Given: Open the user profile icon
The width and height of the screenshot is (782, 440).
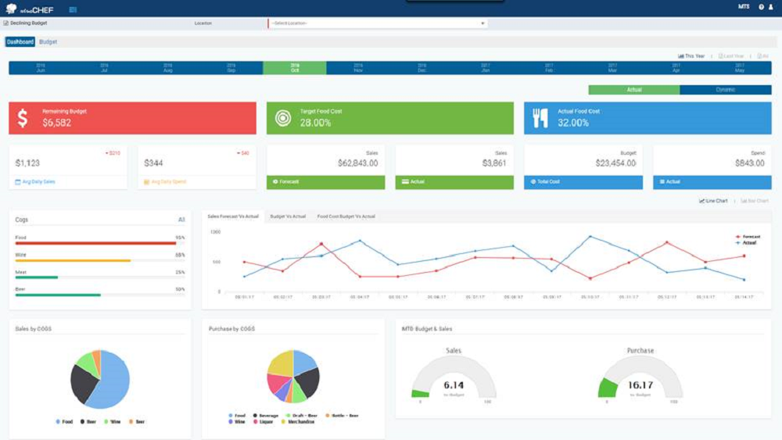Looking at the screenshot, I should click(770, 7).
